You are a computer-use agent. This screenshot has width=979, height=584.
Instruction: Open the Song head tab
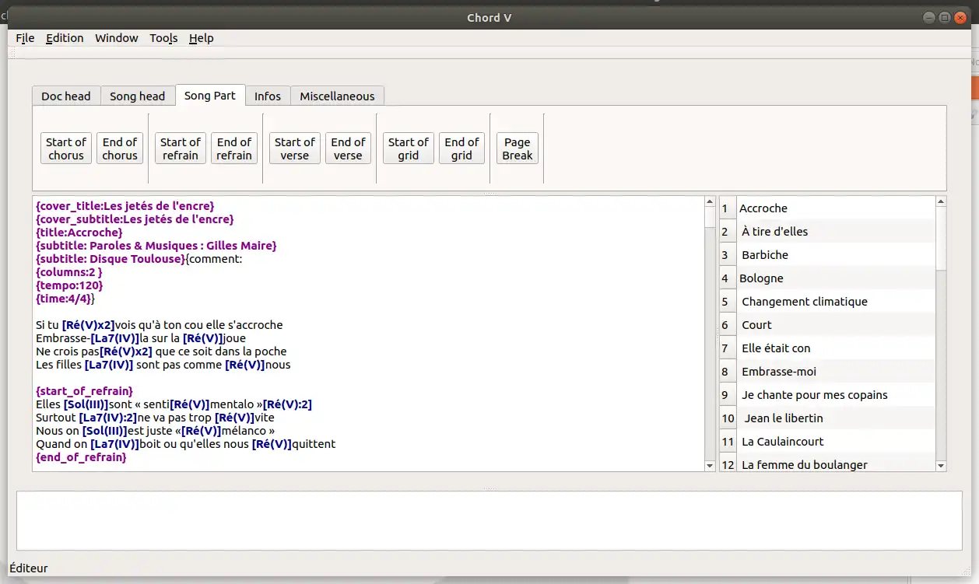[137, 96]
